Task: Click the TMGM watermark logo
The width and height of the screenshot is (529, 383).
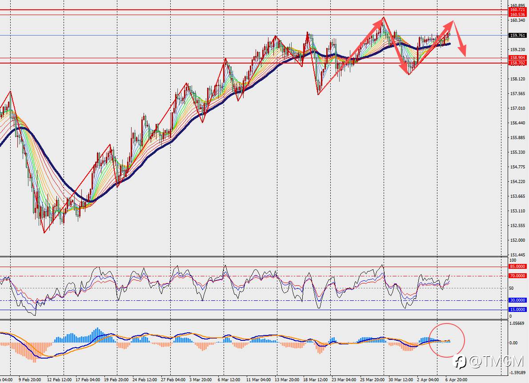Action: click(x=488, y=362)
